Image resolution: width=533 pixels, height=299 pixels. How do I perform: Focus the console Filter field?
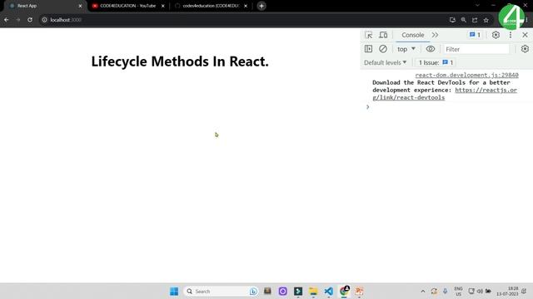coord(476,49)
